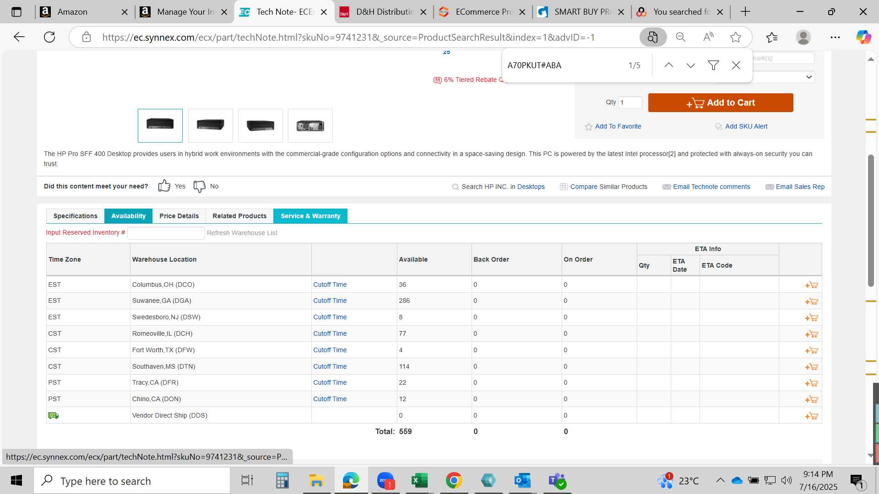Screen dimensions: 879x494
Task: Click the vendor direct ship truck icon
Action: 53,415
